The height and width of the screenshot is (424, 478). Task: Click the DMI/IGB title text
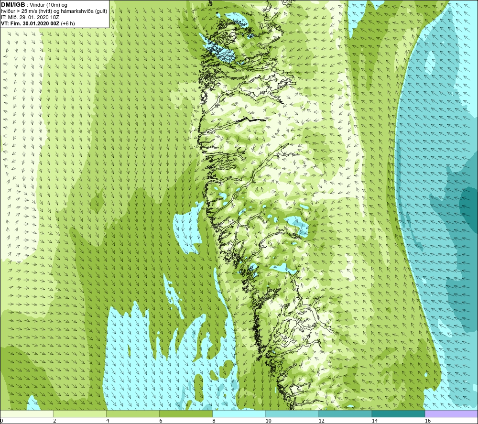(13, 5)
